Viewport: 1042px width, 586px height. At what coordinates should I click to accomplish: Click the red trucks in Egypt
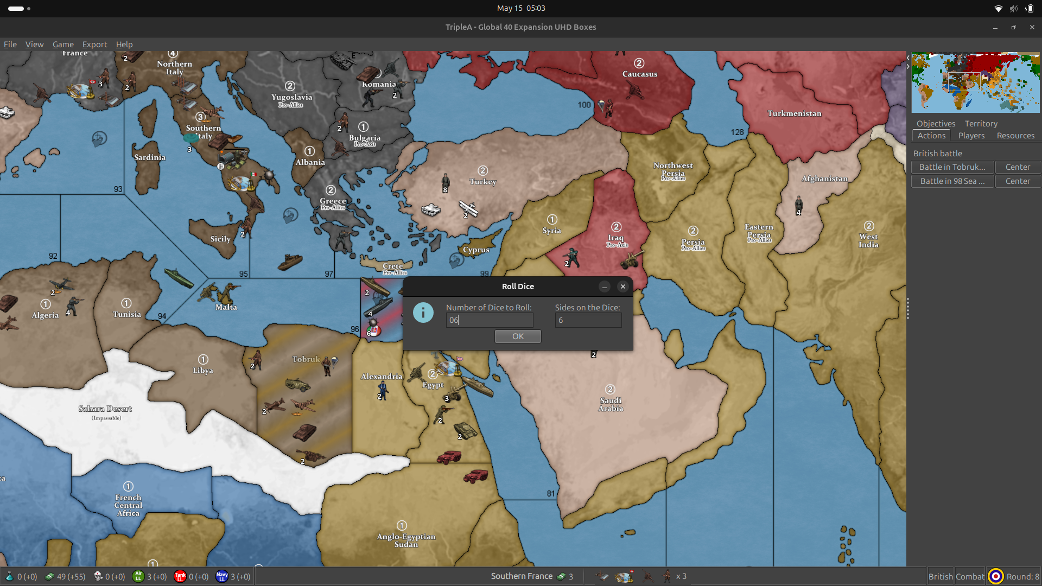pyautogui.click(x=449, y=457)
